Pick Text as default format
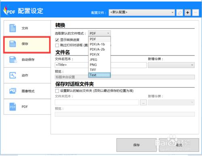The width and height of the screenshot is (202, 156). (x=99, y=75)
